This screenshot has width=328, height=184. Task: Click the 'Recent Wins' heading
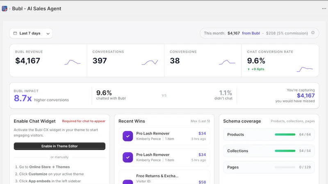coord(132,121)
